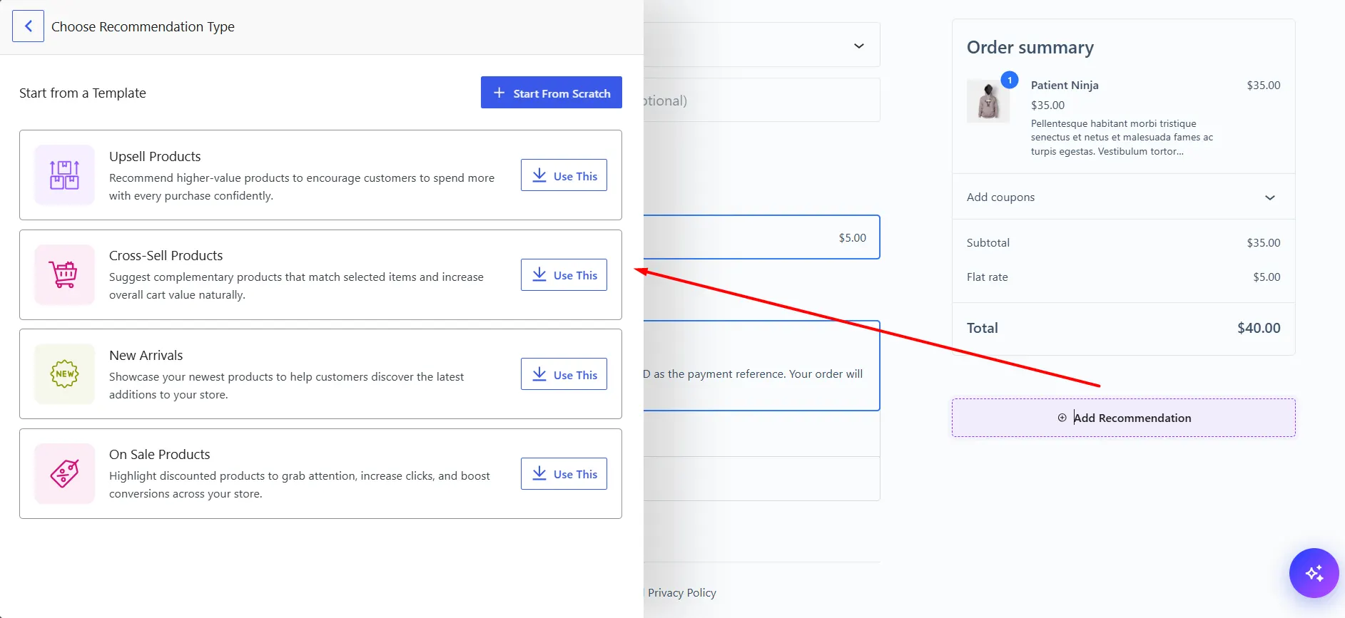This screenshot has width=1345, height=618.
Task: Use the On Sale Products template
Action: [x=564, y=473]
